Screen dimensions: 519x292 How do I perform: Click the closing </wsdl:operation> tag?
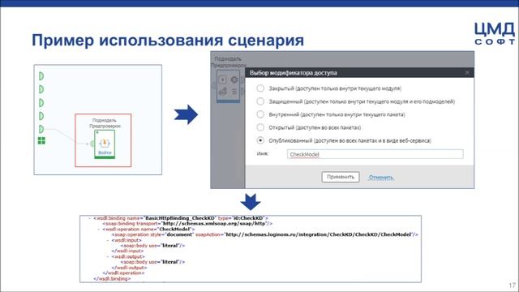click(x=123, y=273)
